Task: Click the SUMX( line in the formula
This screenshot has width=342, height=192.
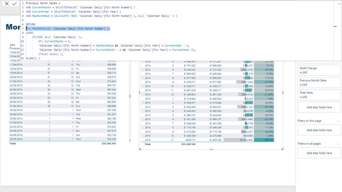Action: (x=30, y=33)
